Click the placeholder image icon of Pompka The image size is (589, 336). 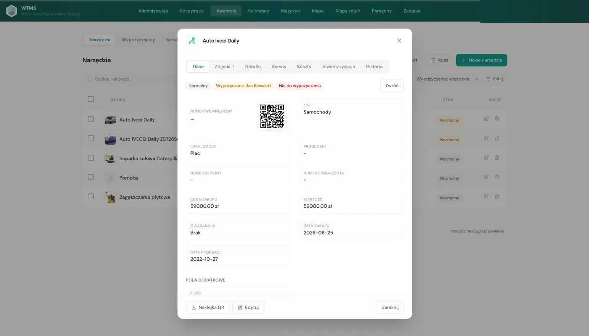click(x=110, y=178)
